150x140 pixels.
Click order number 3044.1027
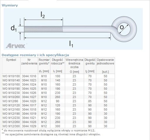tap(29, 97)
